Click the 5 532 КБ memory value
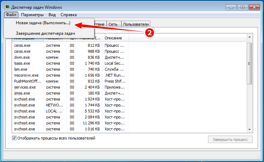Image resolution: width=264 pixels, height=162 pixels. [x=92, y=111]
